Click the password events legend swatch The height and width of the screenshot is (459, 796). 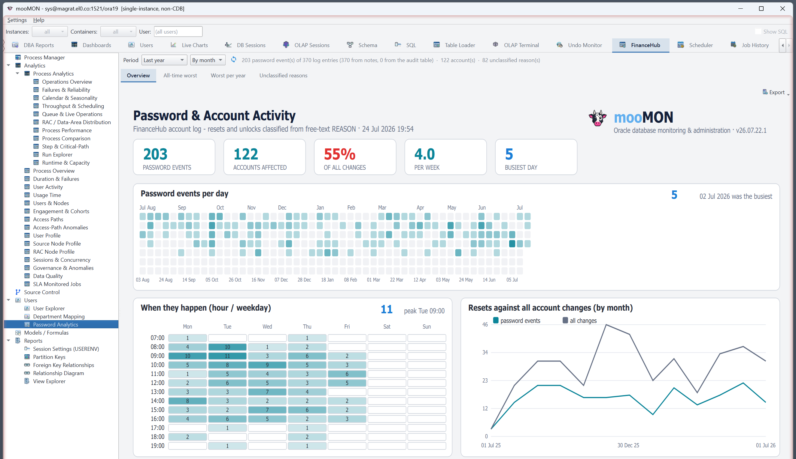(x=496, y=320)
